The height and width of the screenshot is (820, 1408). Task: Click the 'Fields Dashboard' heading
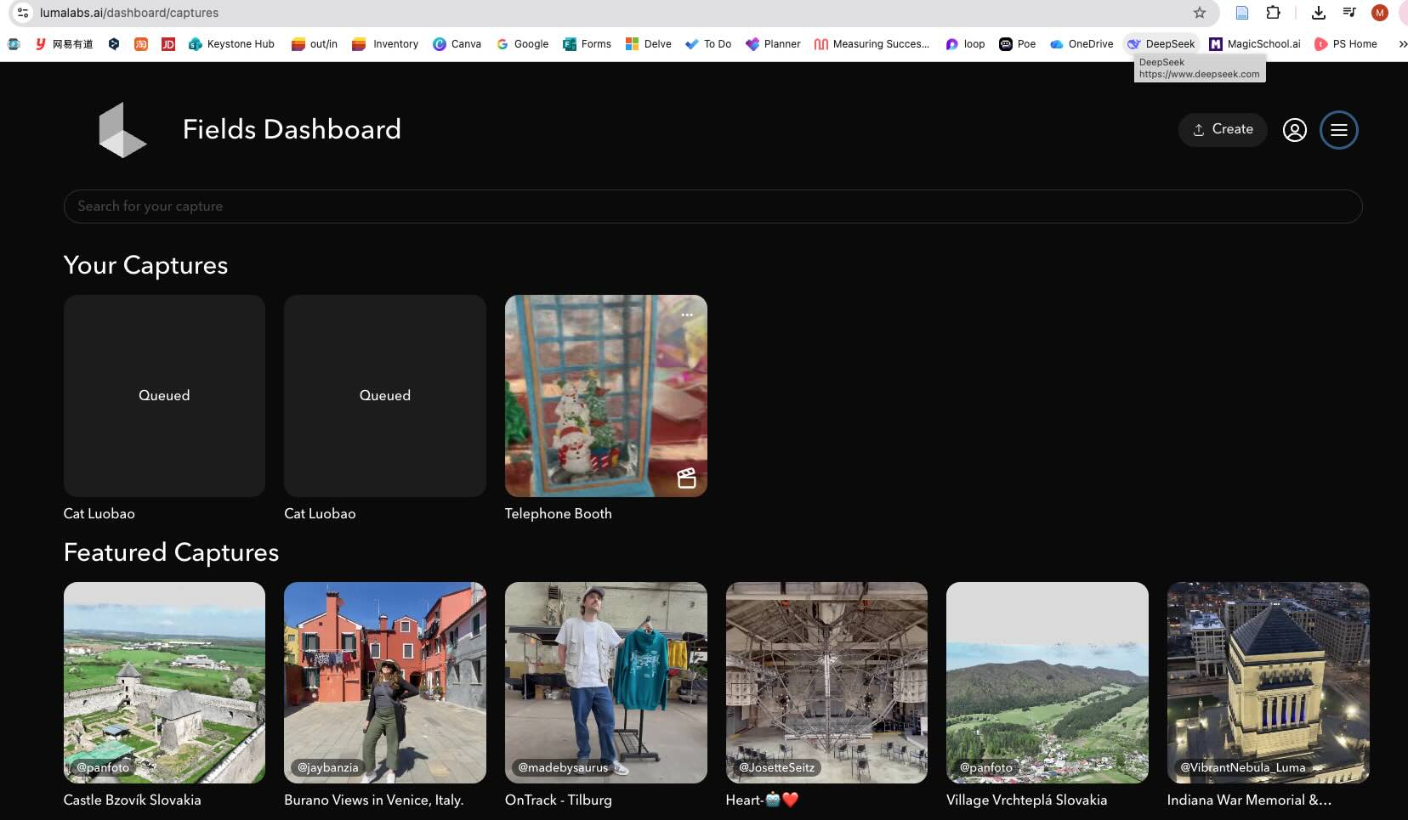click(292, 129)
